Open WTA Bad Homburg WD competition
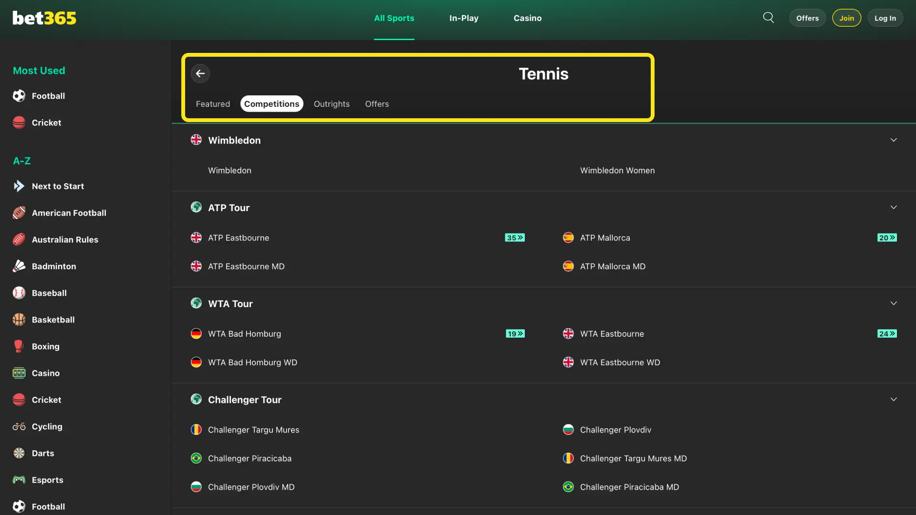Viewport: 916px width, 515px height. [252, 362]
